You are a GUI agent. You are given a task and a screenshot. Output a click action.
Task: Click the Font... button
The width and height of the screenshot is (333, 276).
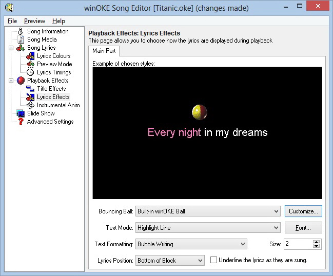click(303, 228)
